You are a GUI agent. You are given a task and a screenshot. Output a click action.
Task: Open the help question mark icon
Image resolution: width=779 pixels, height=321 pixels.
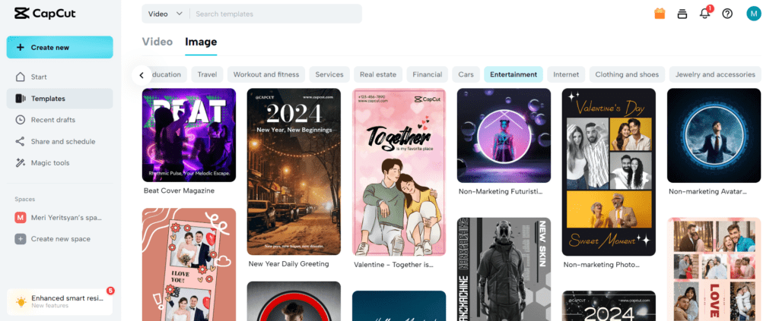[x=727, y=14]
